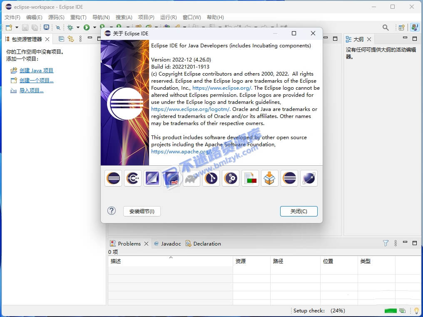Toggle Link with Editor in Package Explorer

(71, 39)
